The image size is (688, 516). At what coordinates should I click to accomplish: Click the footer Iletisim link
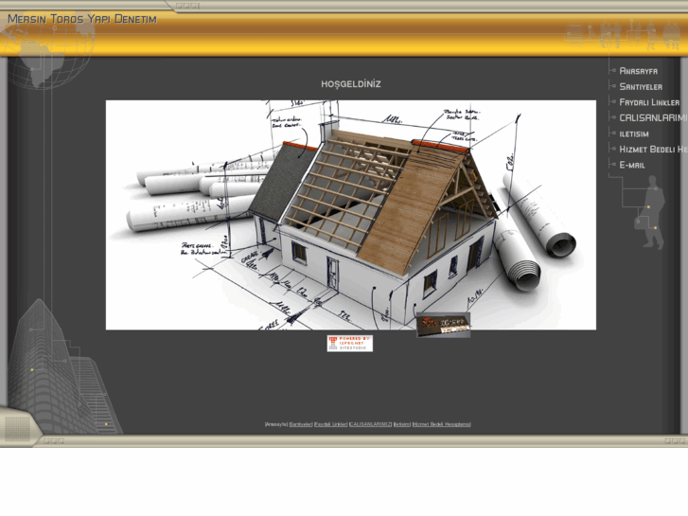point(402,424)
